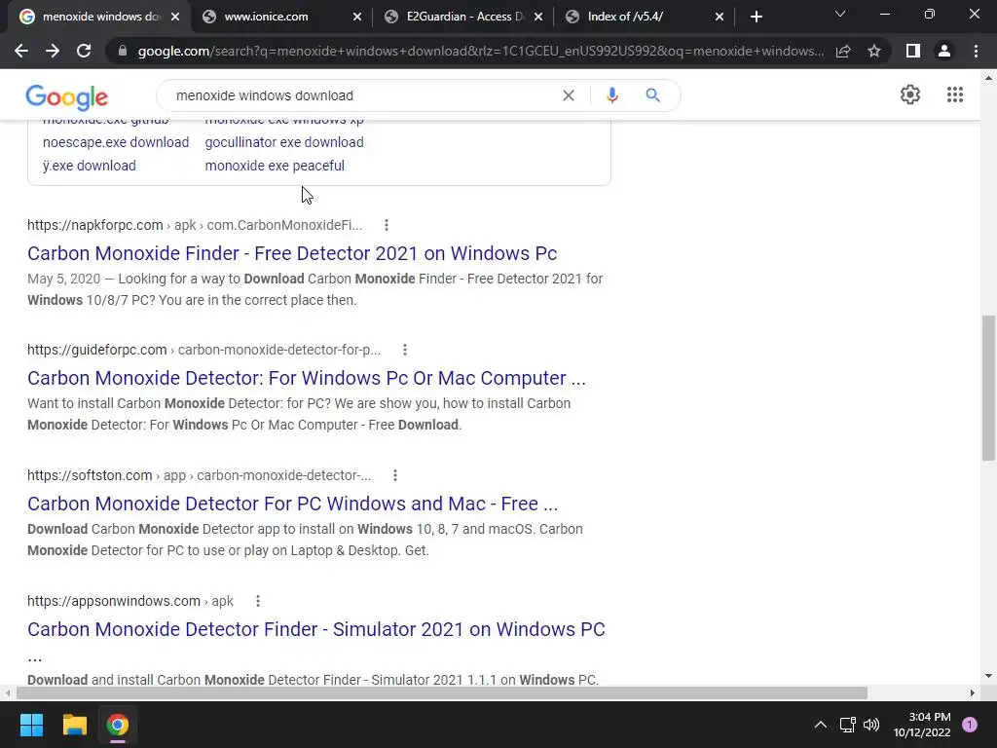997x748 pixels.
Task: Open Windows Start menu
Action: tap(31, 725)
